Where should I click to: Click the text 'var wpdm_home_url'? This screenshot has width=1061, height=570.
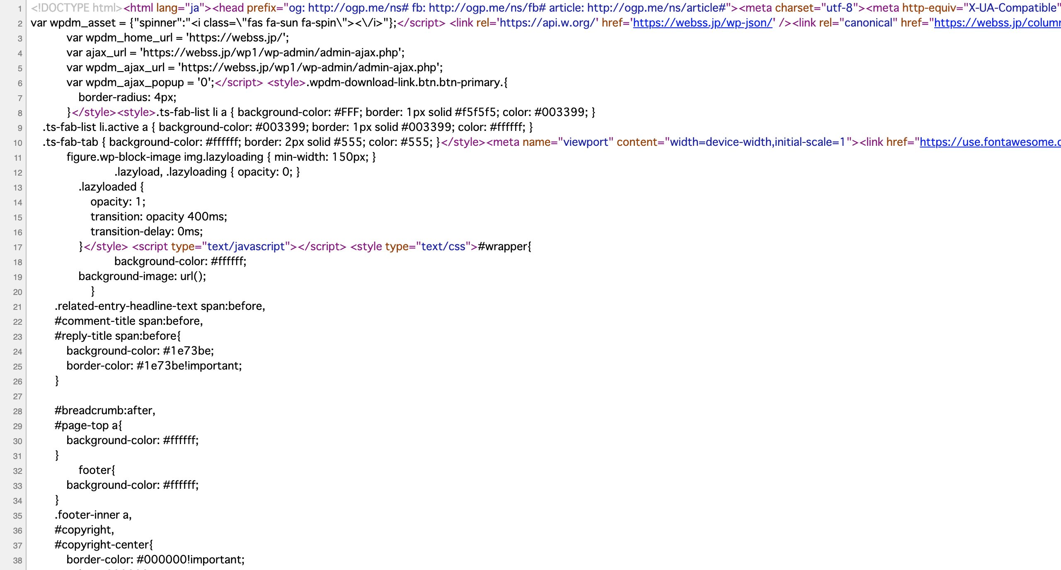[x=119, y=38]
